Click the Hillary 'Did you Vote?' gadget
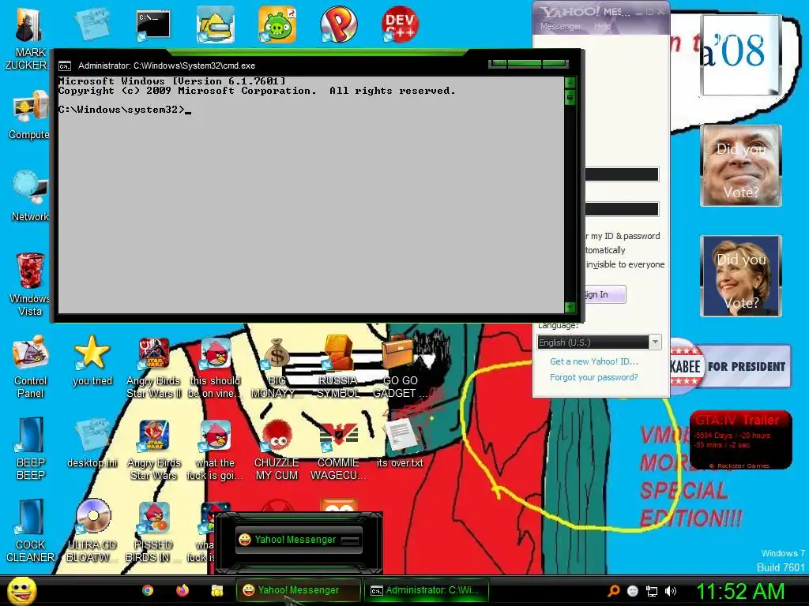This screenshot has width=809, height=606. coord(741,276)
